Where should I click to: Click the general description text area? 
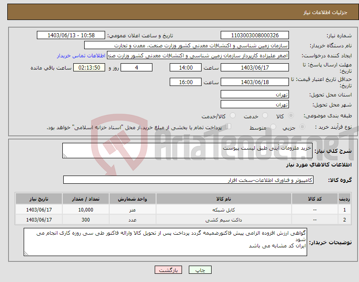tap(187, 151)
